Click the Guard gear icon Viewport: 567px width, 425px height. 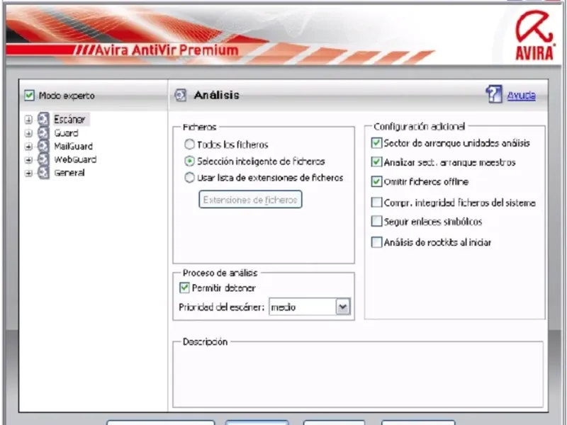(43, 133)
